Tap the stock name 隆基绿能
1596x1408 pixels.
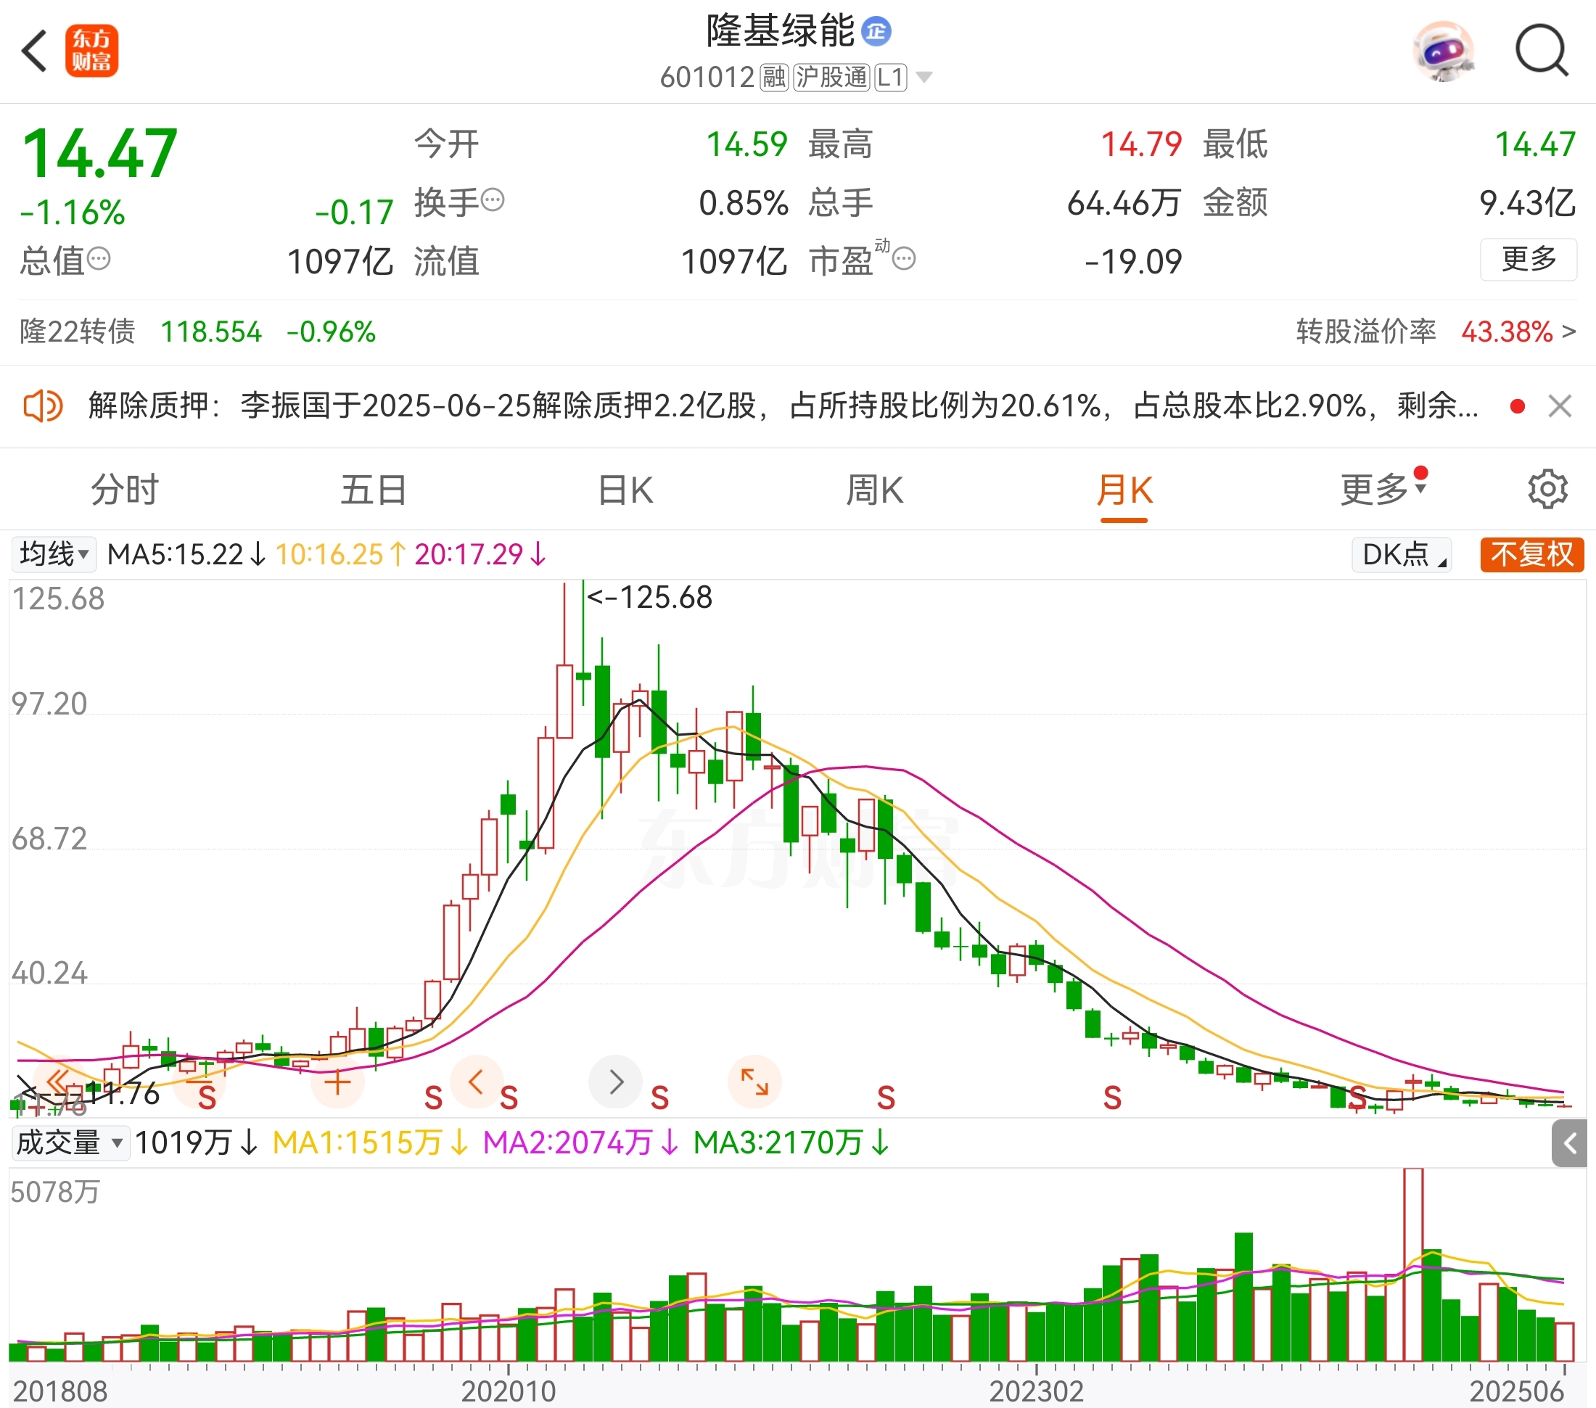pos(780,31)
